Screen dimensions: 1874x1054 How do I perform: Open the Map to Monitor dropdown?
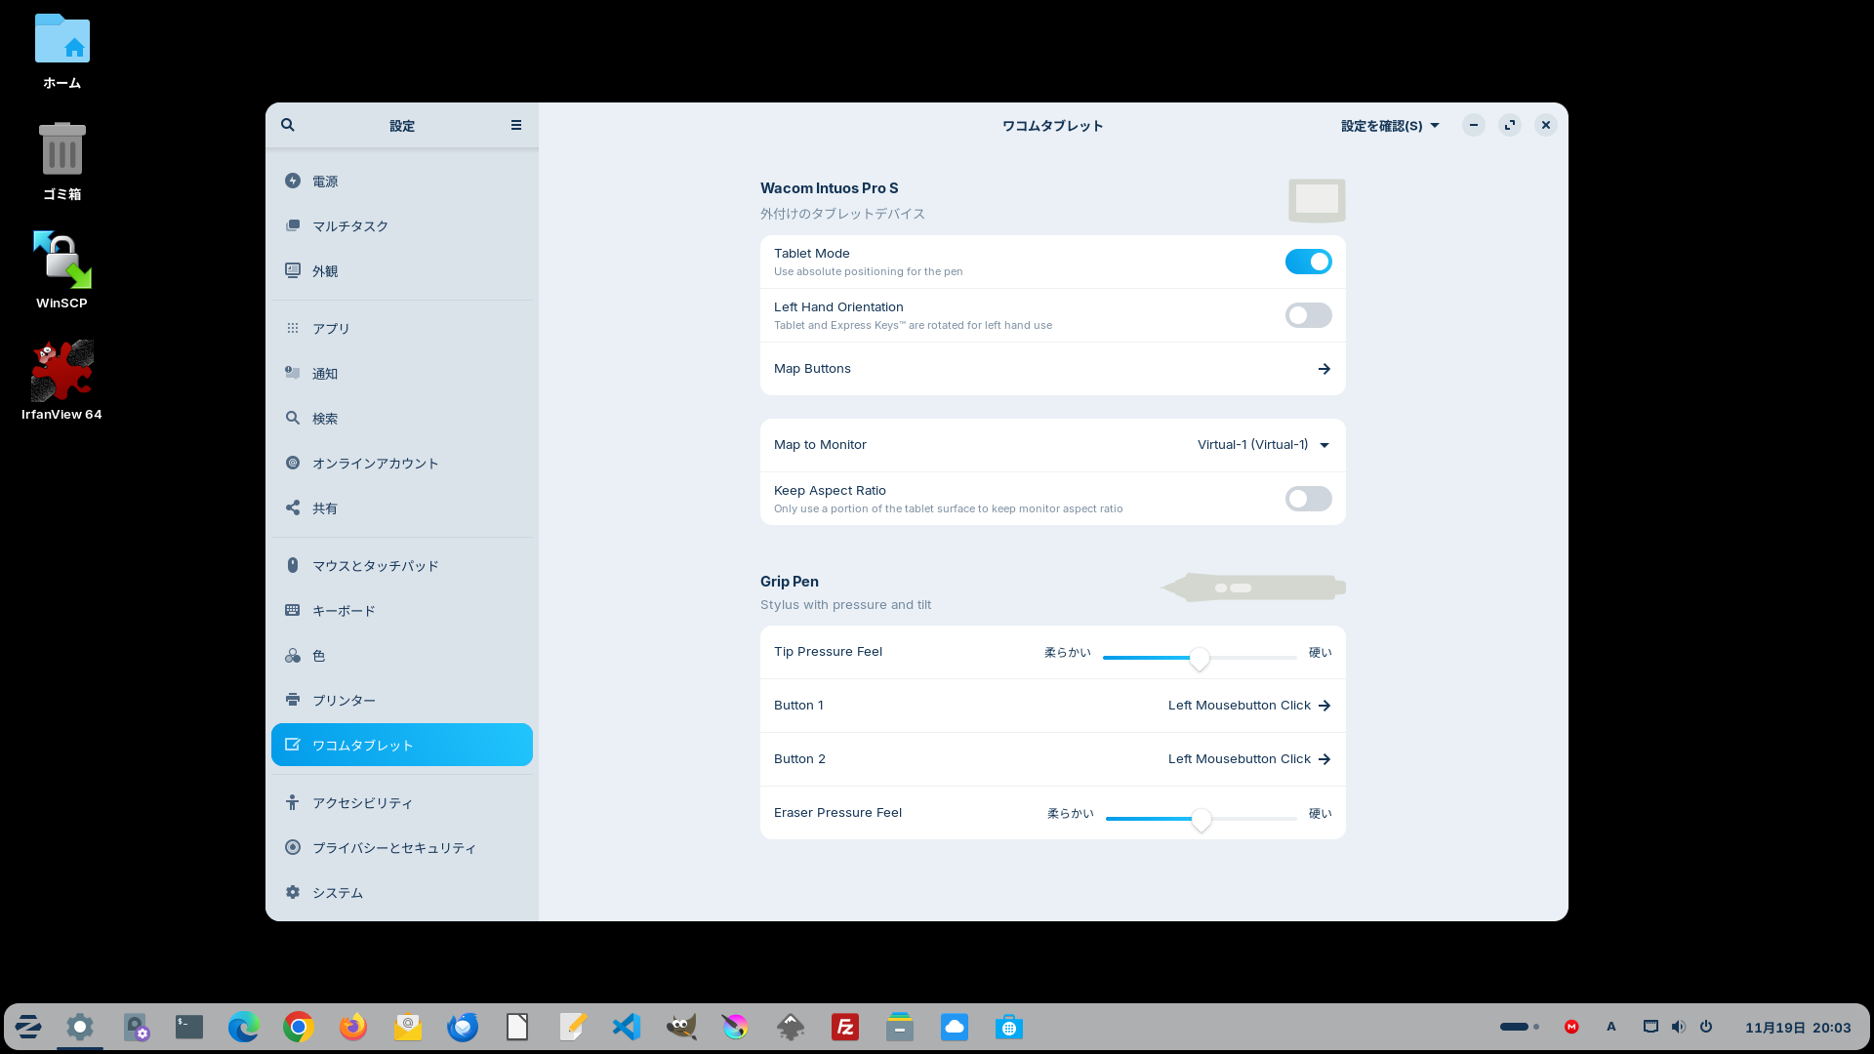[1263, 445]
